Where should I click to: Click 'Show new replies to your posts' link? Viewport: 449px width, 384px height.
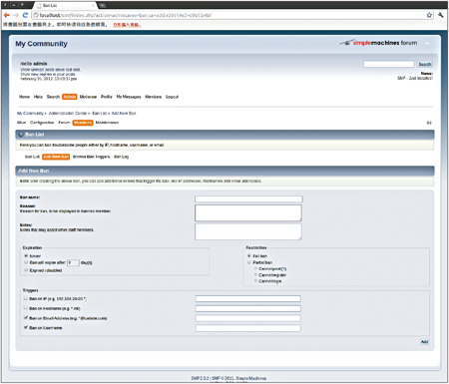coord(48,74)
